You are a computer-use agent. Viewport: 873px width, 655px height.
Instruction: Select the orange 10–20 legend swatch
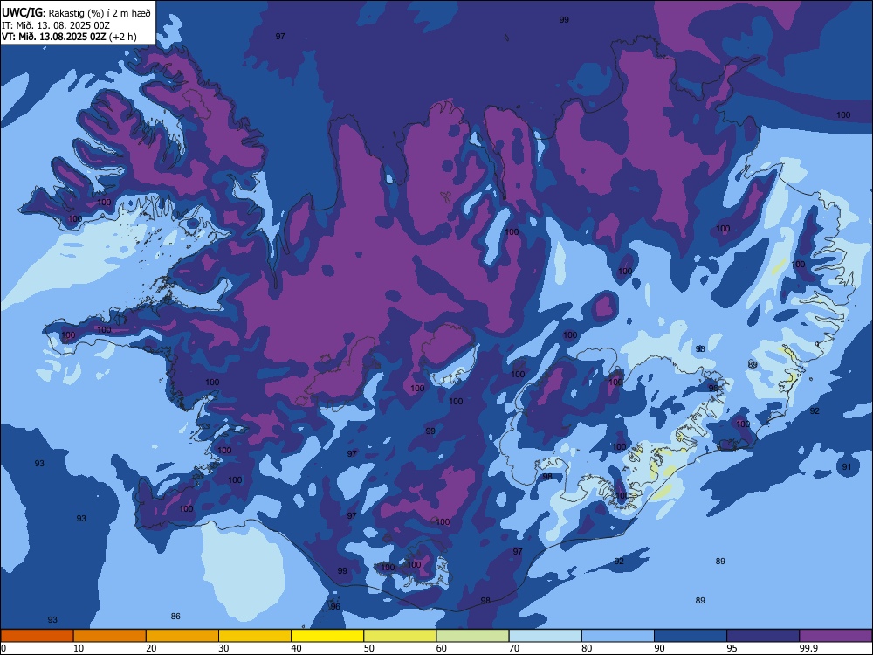point(110,636)
